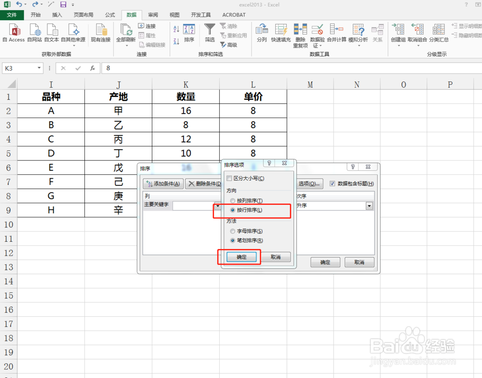The image size is (482, 378).
Task: Open the 主要关键字 dropdown
Action: pos(217,205)
